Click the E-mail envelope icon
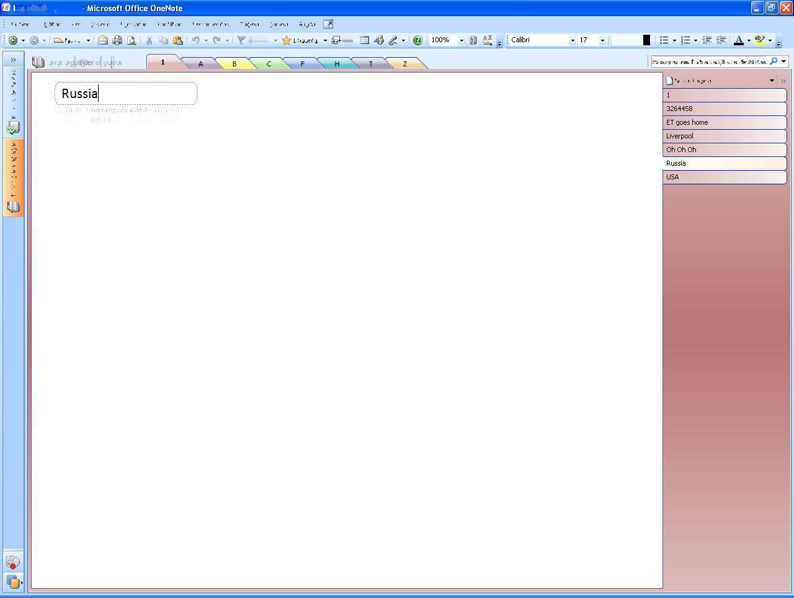794x598 pixels. [103, 40]
